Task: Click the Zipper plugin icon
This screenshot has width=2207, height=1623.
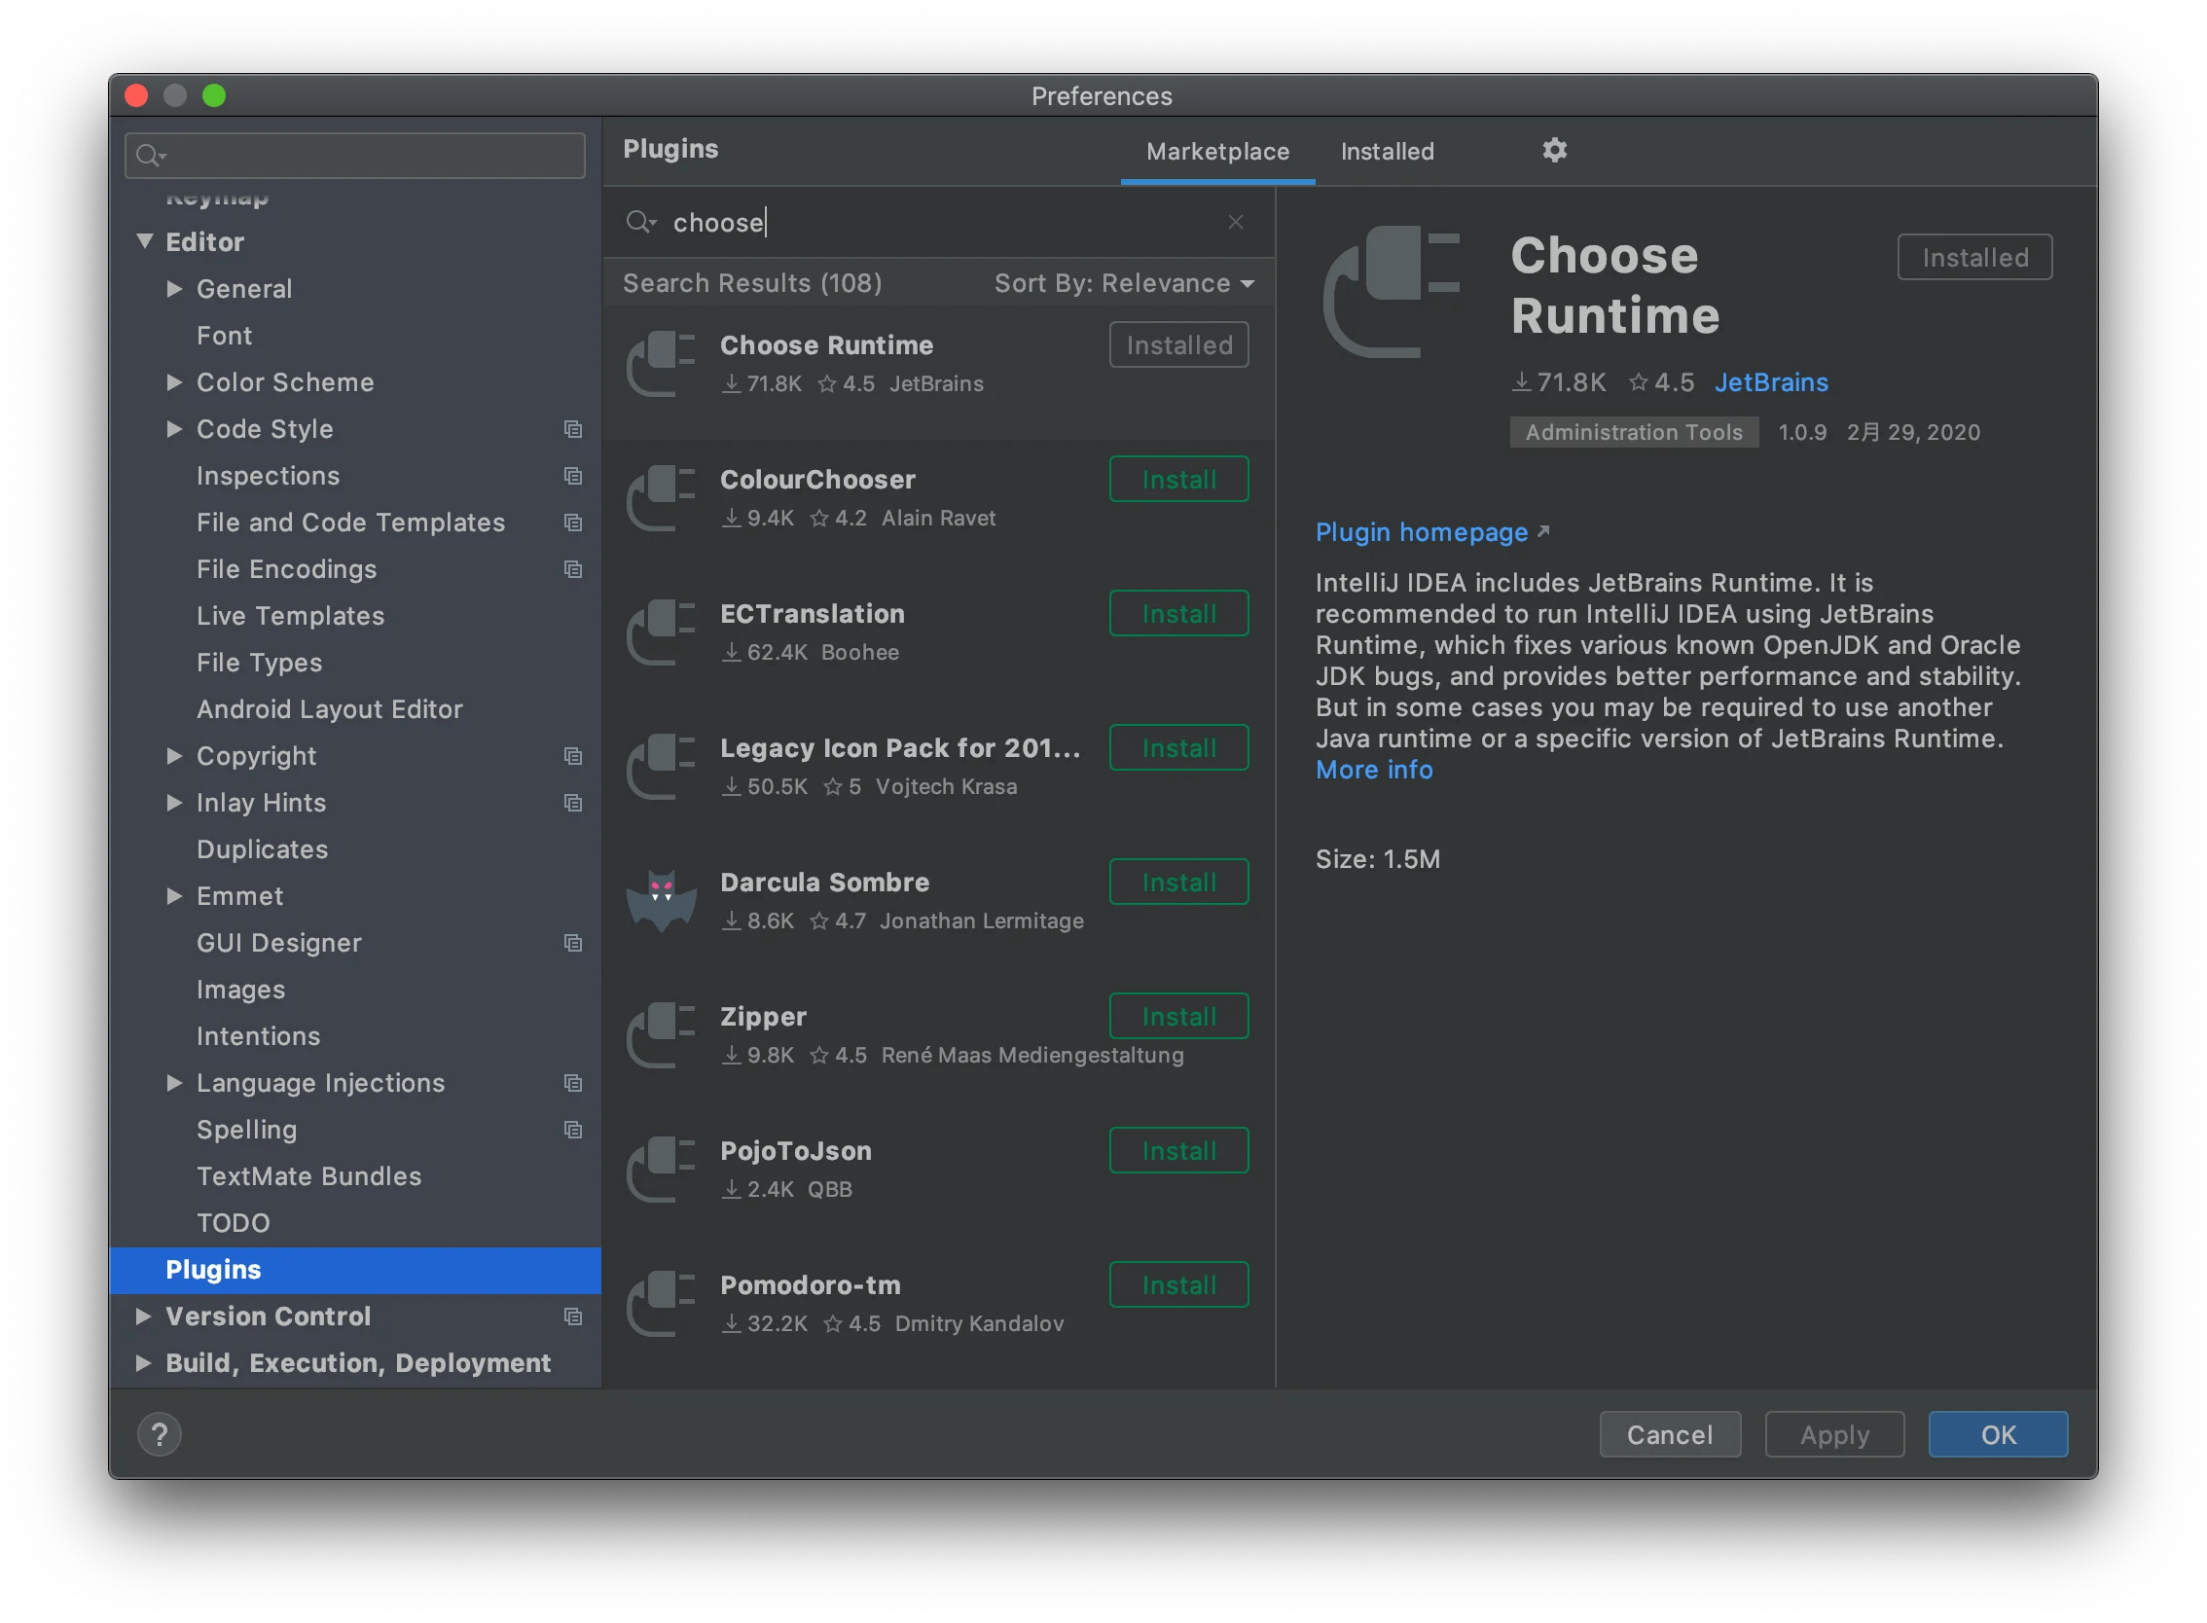Action: pyautogui.click(x=661, y=1034)
